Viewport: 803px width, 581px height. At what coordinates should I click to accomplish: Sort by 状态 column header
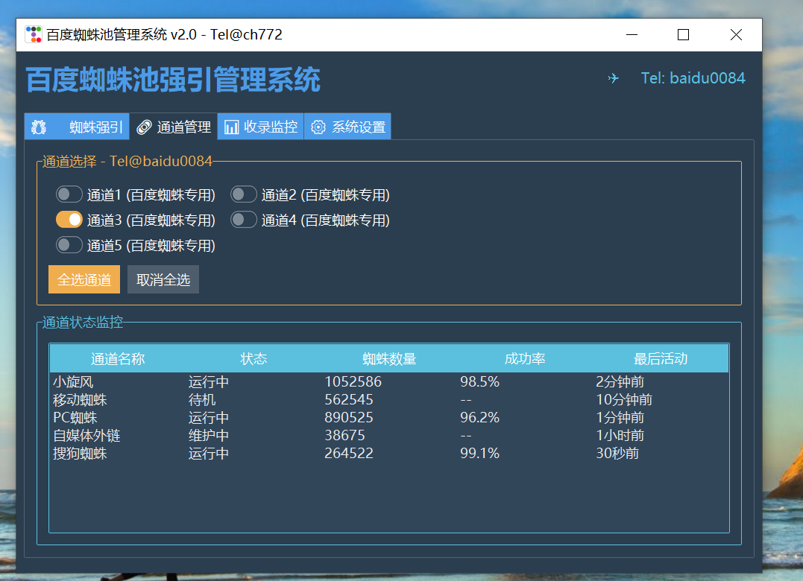tap(254, 358)
